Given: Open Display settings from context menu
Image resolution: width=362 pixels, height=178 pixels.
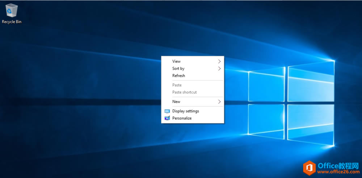Looking at the screenshot, I should click(193, 111).
